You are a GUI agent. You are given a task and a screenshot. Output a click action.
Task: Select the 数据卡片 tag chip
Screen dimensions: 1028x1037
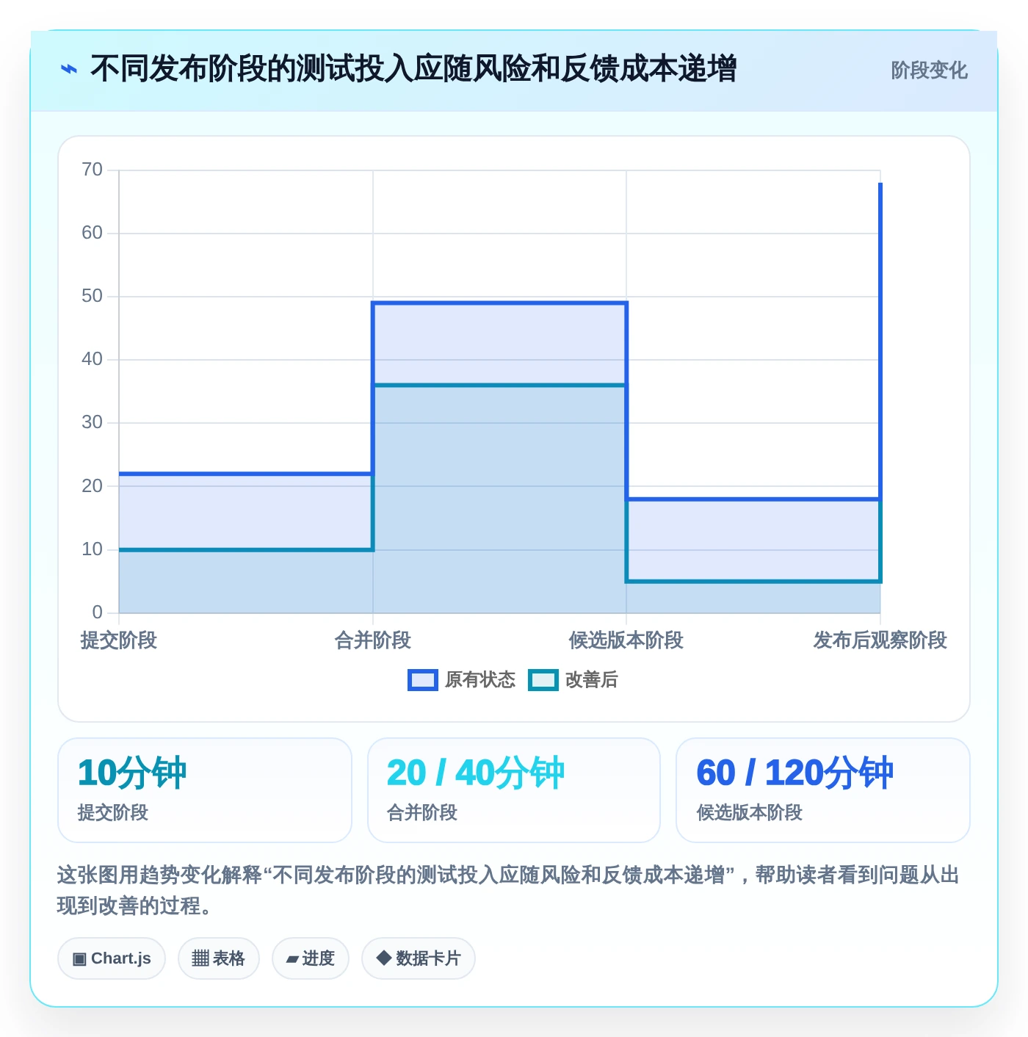419,958
